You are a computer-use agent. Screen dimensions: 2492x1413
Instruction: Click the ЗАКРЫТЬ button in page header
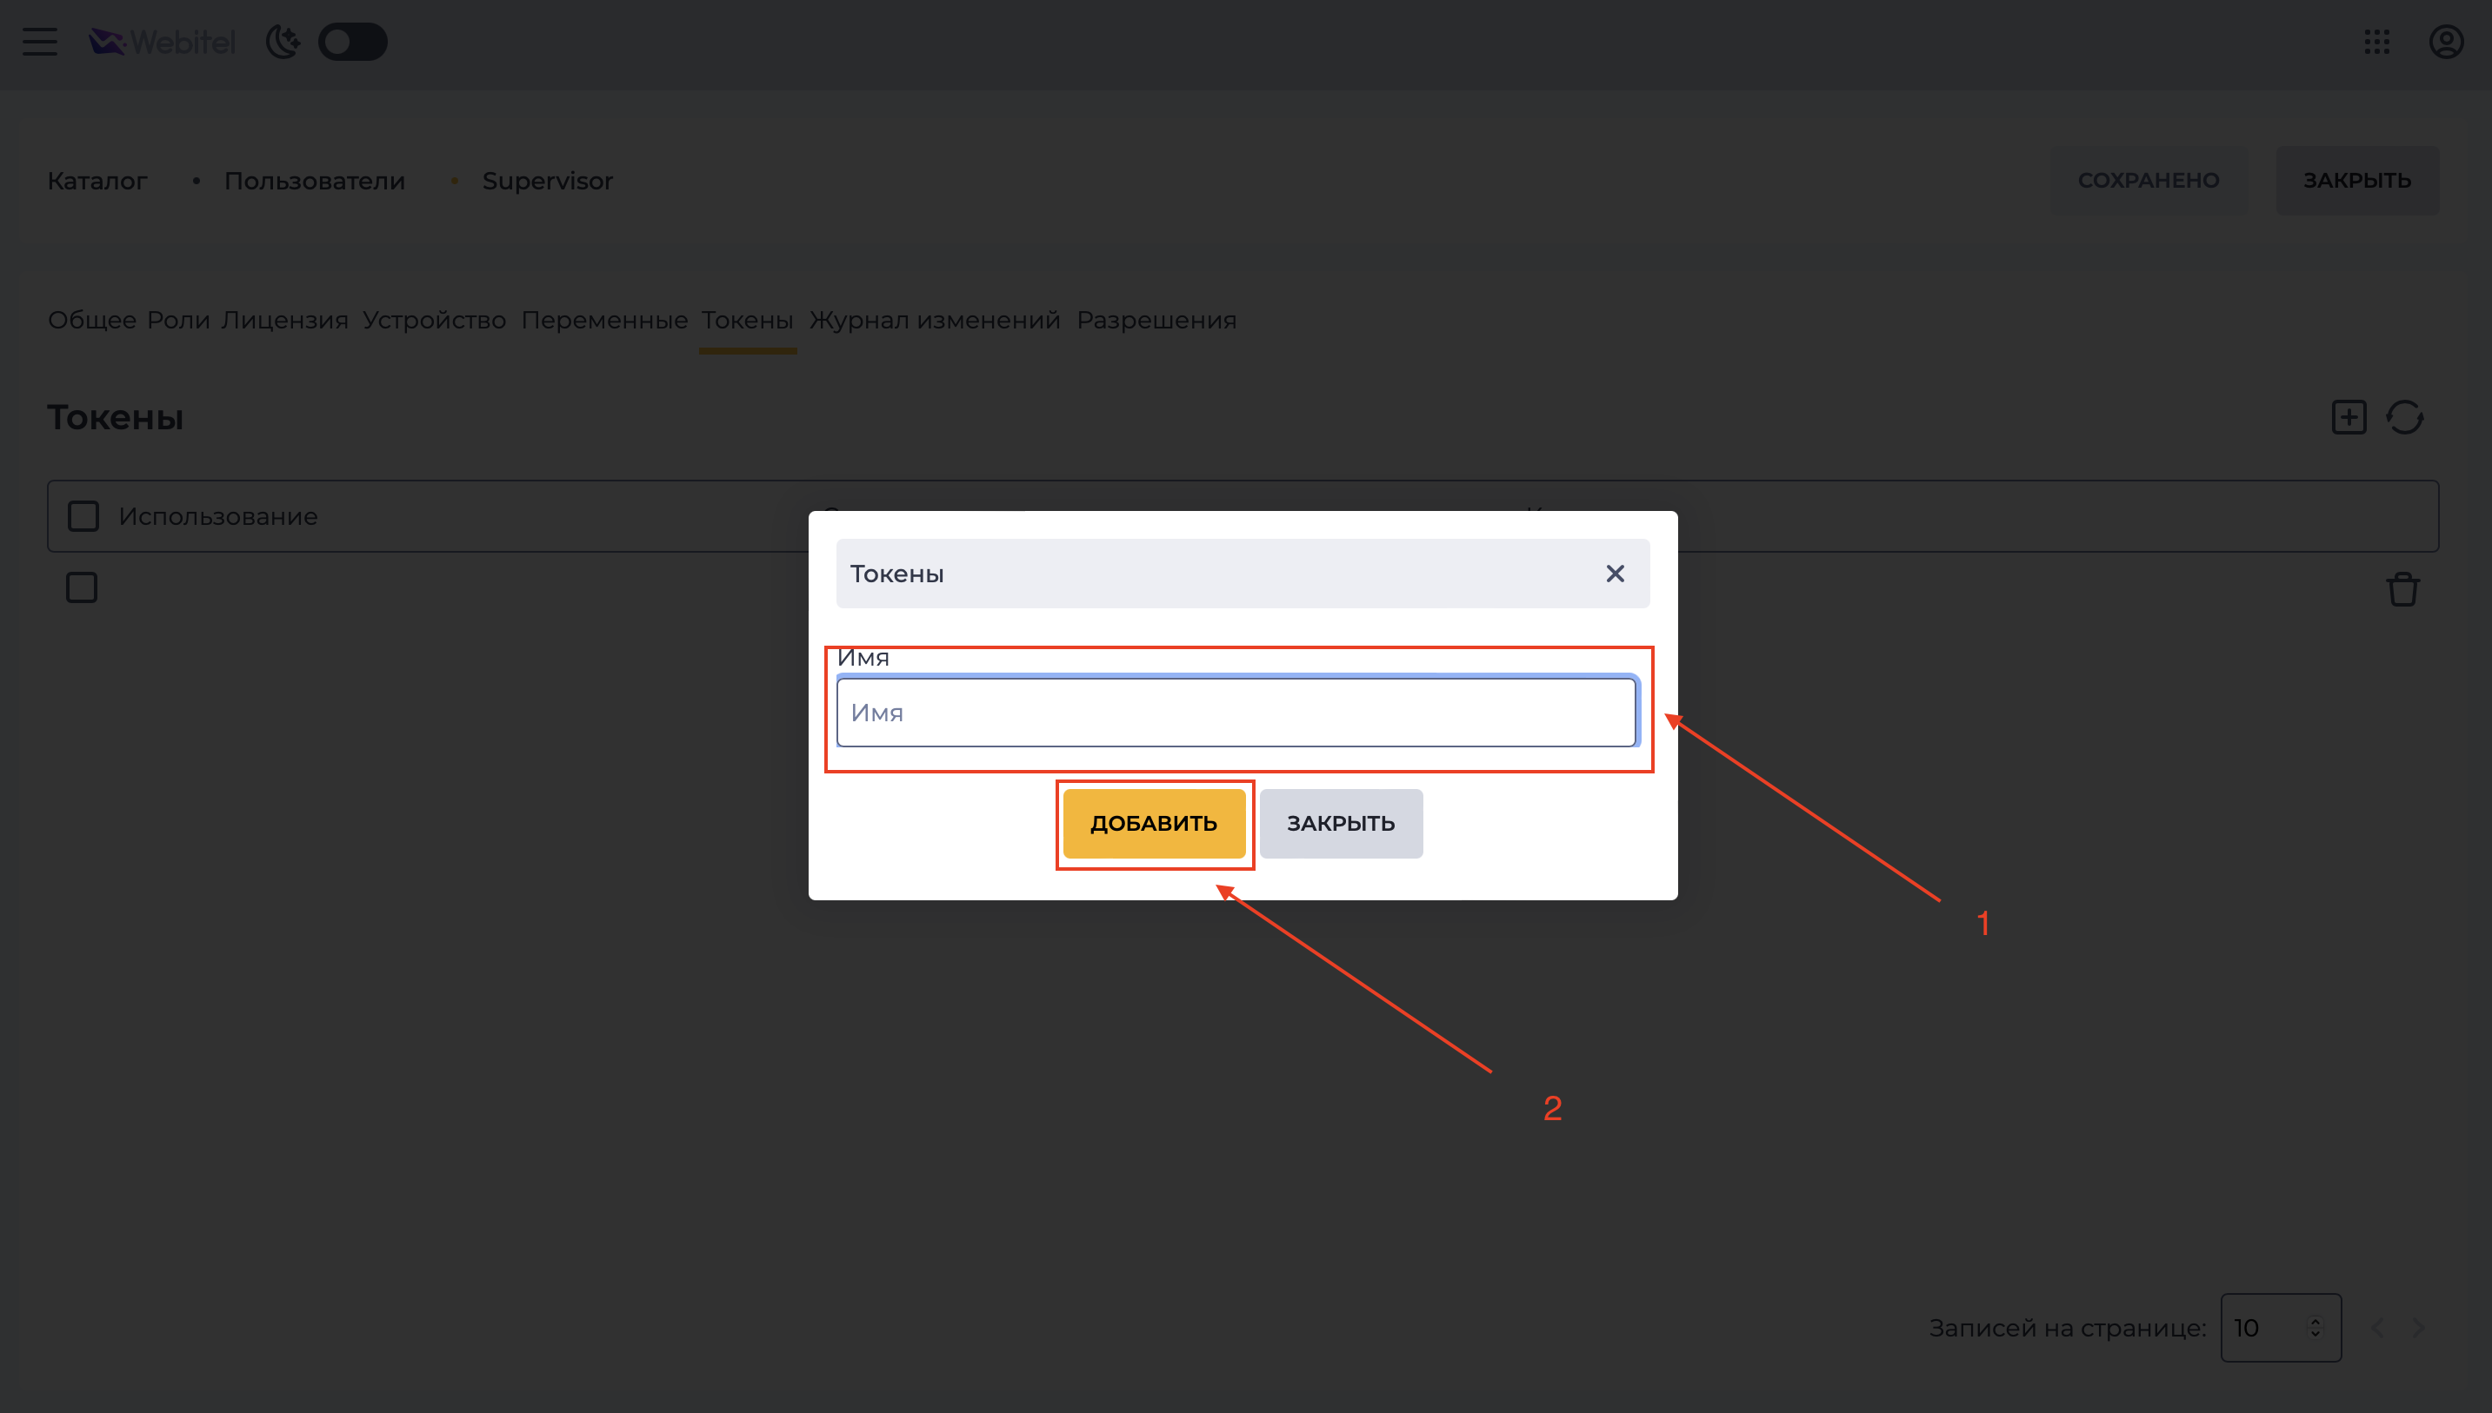[2357, 181]
